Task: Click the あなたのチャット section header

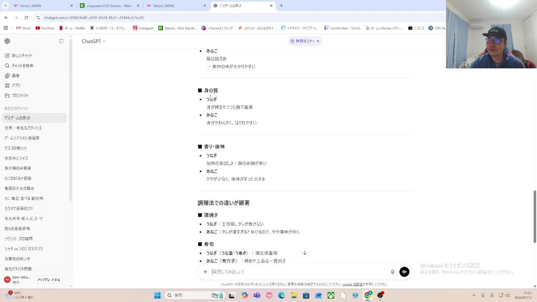Action: (16, 109)
